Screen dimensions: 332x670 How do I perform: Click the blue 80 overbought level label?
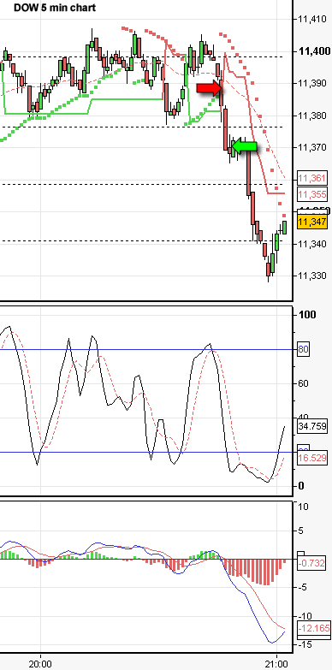pyautogui.click(x=303, y=349)
